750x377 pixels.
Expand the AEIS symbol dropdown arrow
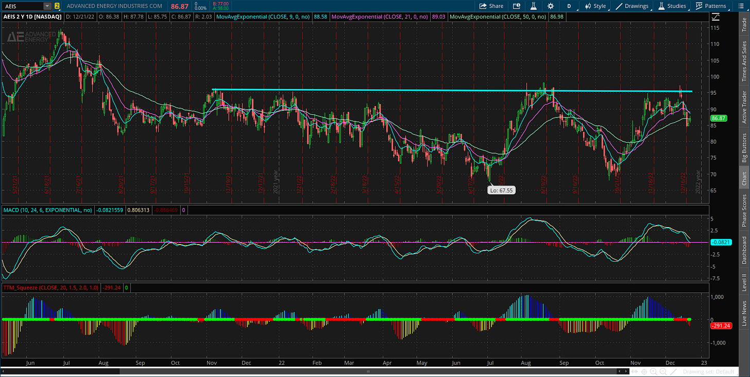coord(47,6)
